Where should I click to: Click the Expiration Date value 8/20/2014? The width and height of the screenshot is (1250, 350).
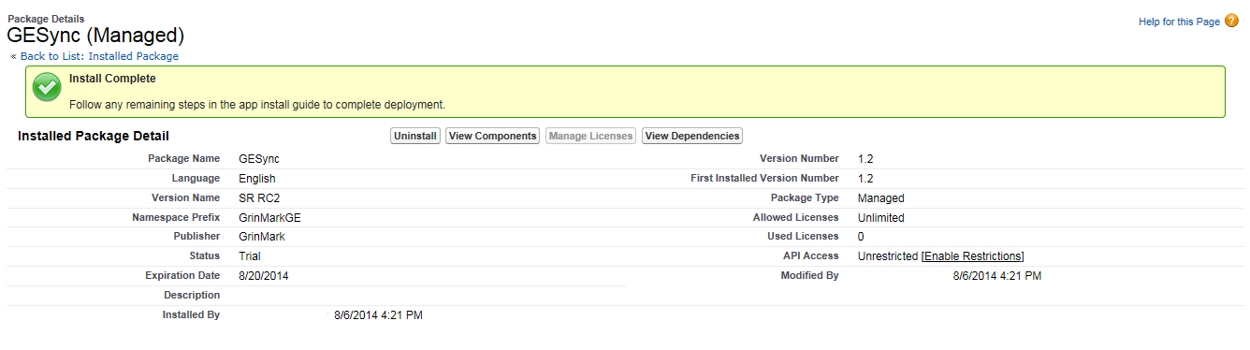click(x=265, y=276)
